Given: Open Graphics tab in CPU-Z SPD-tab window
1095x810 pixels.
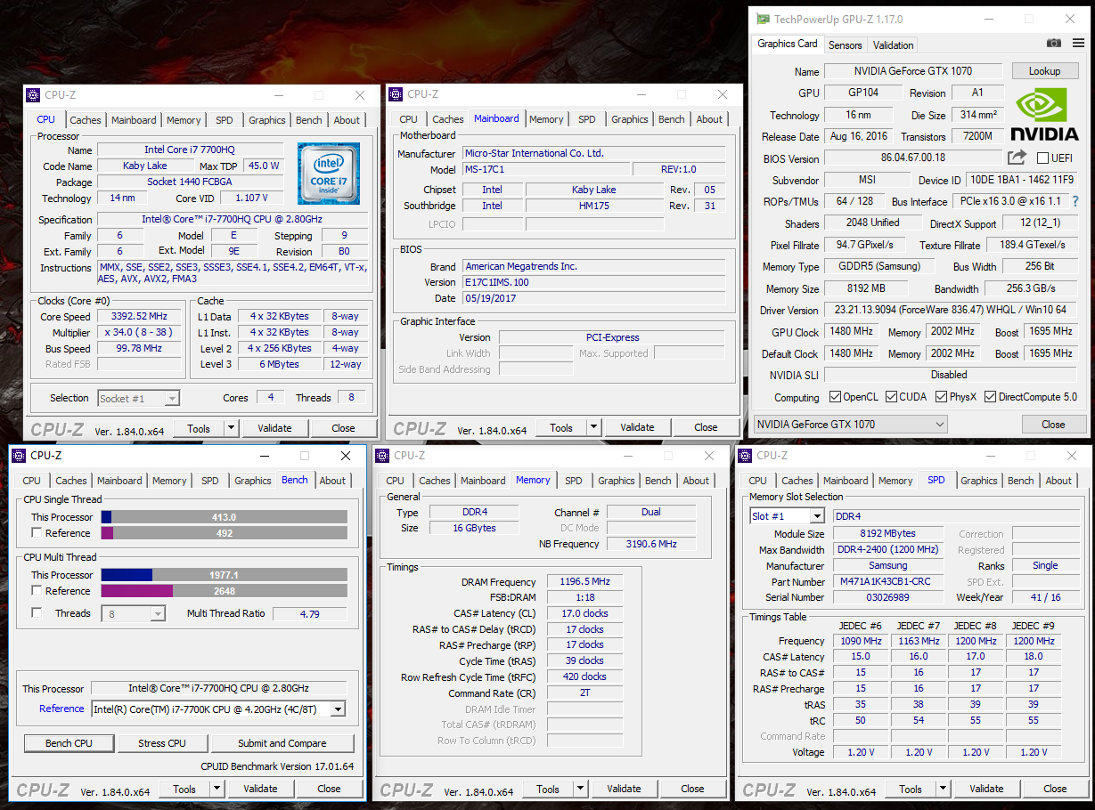Looking at the screenshot, I should tap(979, 481).
